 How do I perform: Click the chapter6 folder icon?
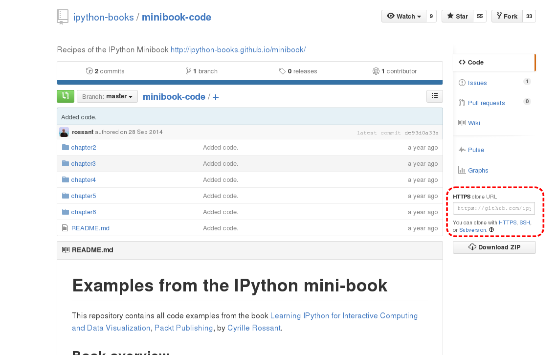tap(66, 212)
